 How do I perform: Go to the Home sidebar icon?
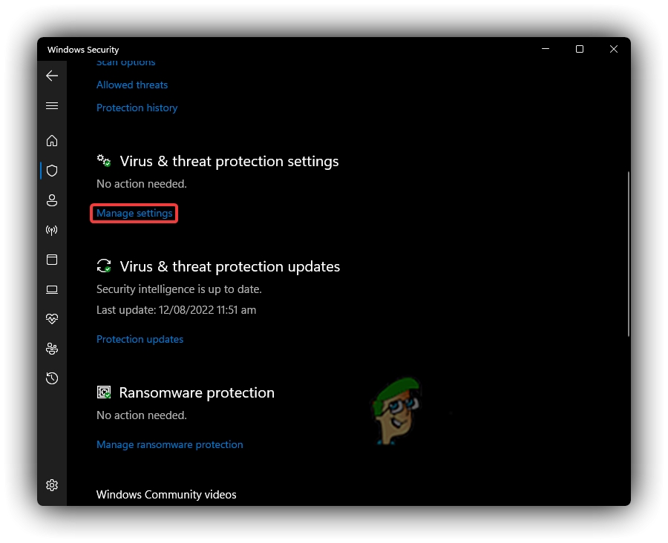pos(52,140)
